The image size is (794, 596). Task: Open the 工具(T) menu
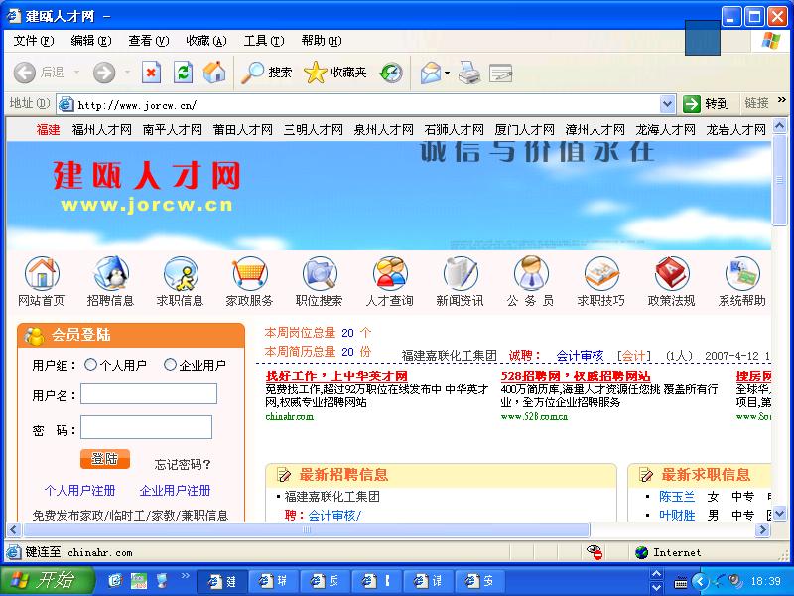[x=264, y=41]
